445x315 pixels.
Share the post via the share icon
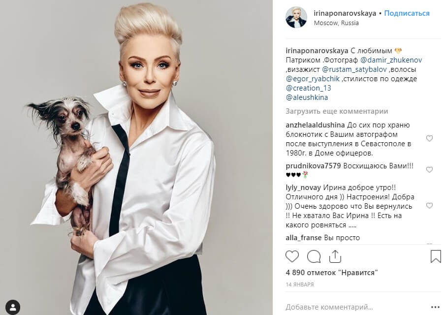click(x=335, y=256)
